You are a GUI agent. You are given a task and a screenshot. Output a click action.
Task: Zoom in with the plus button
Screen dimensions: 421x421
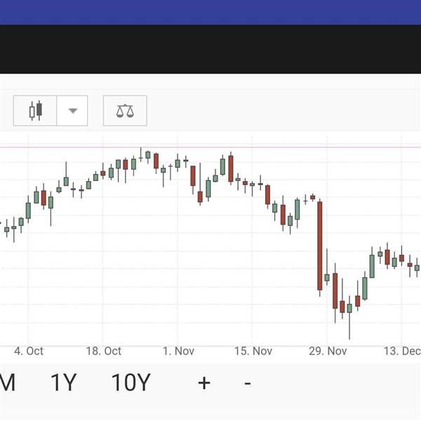[x=204, y=383]
